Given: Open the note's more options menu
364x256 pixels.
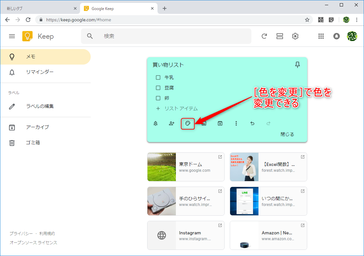Looking at the screenshot, I should point(236,123).
